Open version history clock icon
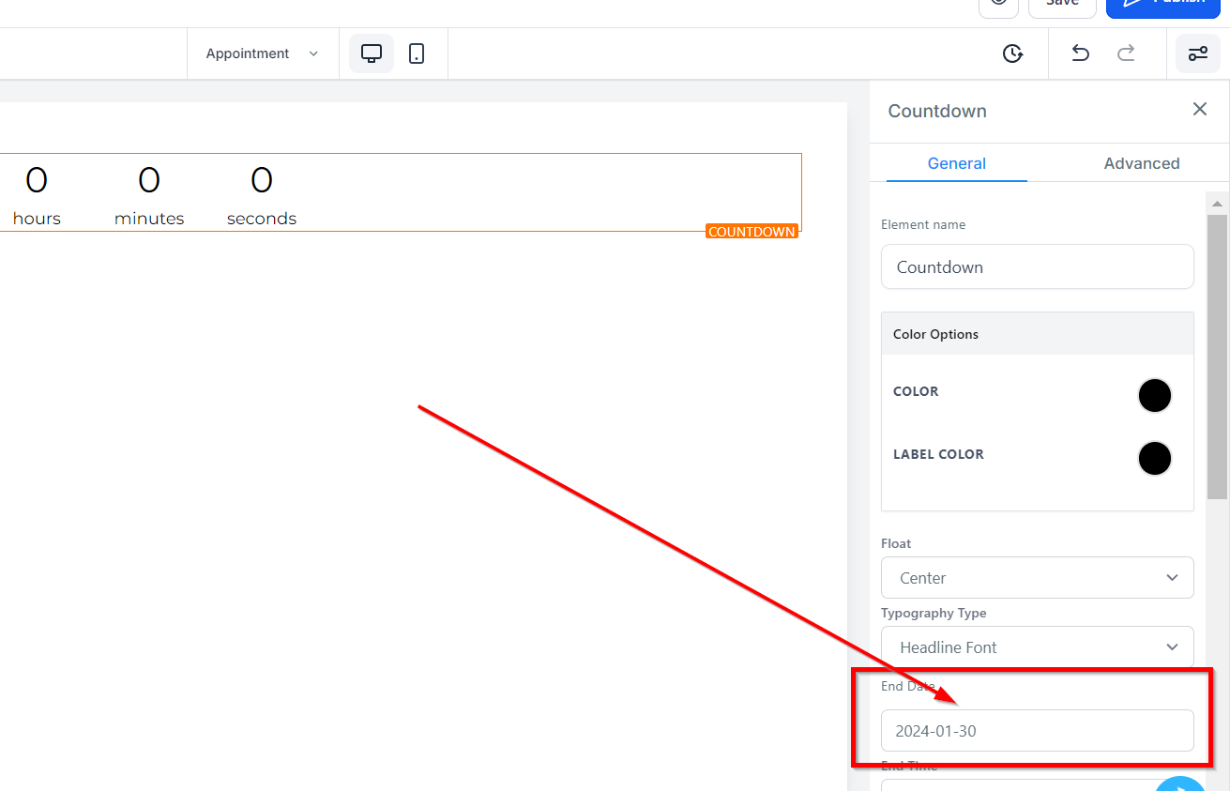 point(1012,53)
